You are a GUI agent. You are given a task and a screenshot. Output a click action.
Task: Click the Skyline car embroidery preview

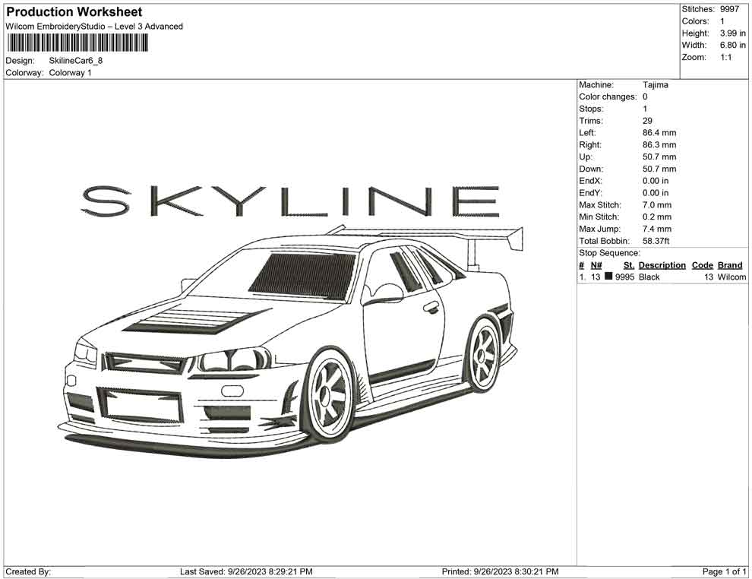(291, 340)
